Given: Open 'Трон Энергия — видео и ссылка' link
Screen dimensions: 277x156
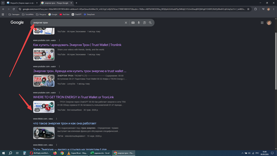Looking at the screenshot, I should point(70,149).
